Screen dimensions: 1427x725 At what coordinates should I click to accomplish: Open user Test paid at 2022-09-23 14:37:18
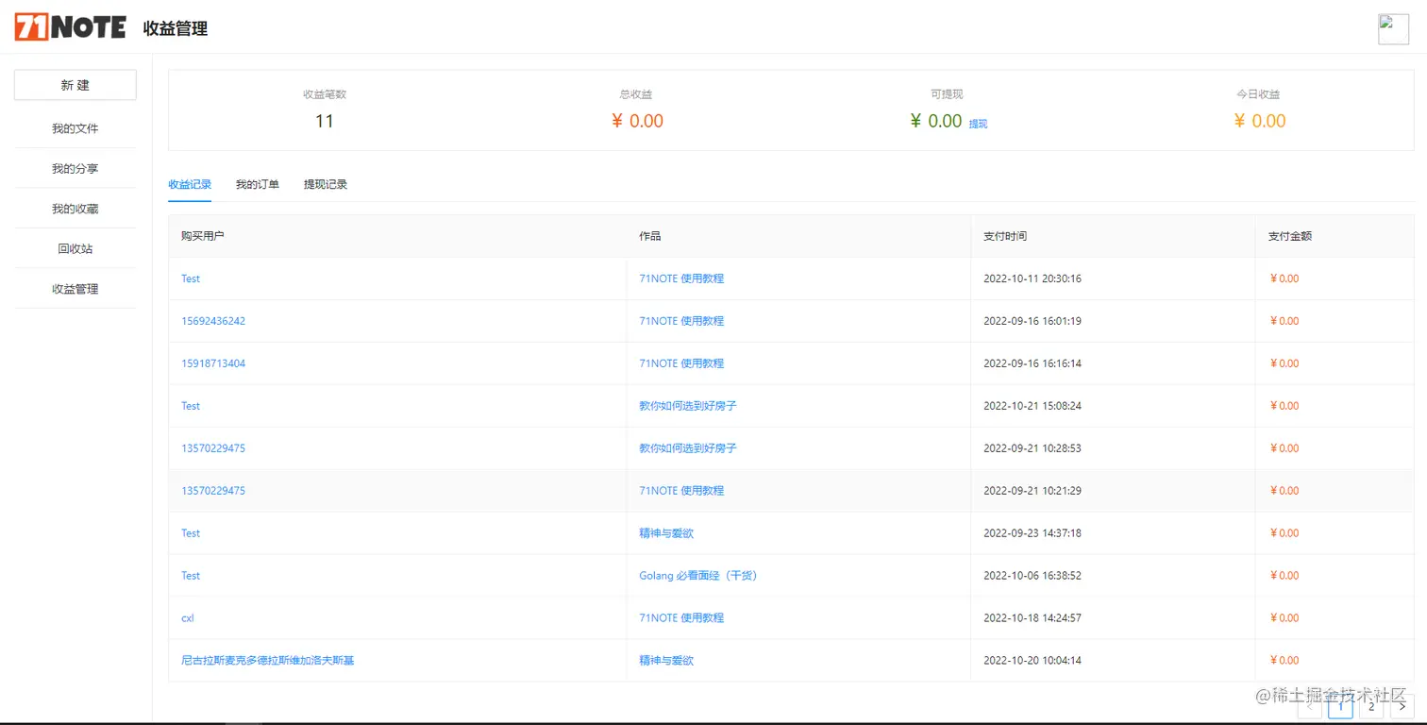click(191, 533)
